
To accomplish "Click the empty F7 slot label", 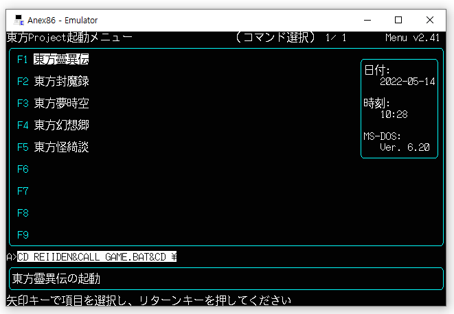I will [x=23, y=191].
